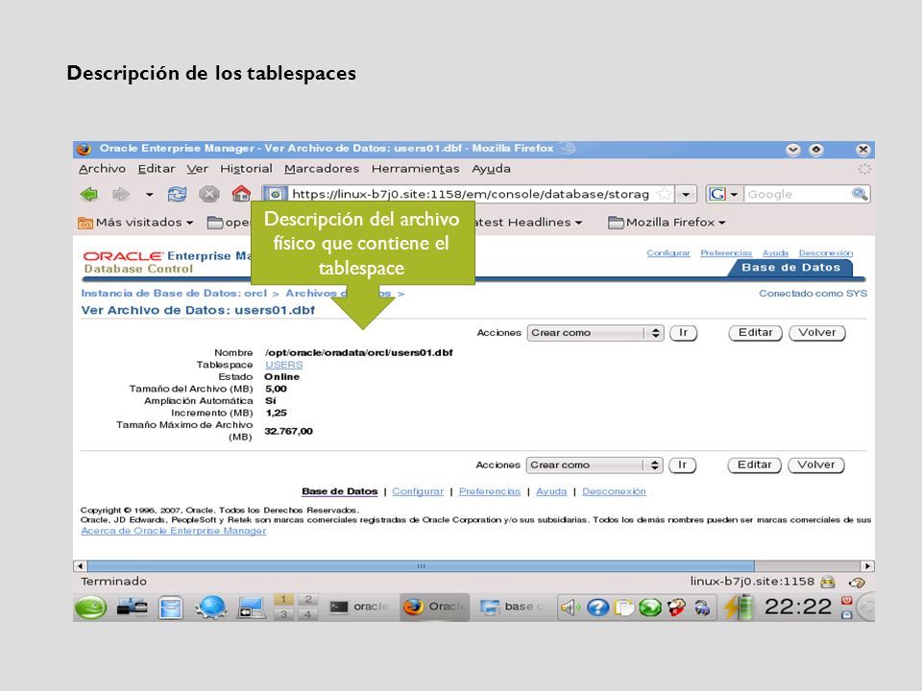Viewport: 922px width, 691px height.
Task: Open 'Acerca de Oracle Enterprise Manager' link
Action: [174, 531]
